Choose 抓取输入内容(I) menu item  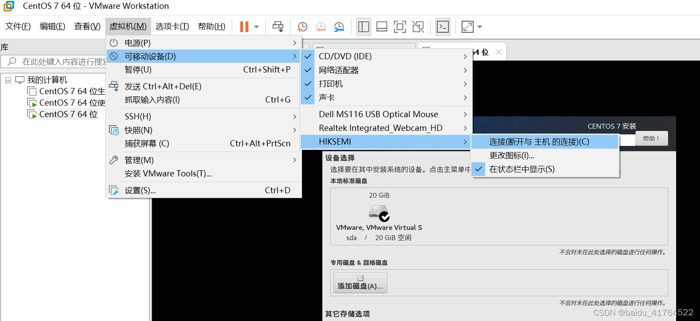click(204, 99)
